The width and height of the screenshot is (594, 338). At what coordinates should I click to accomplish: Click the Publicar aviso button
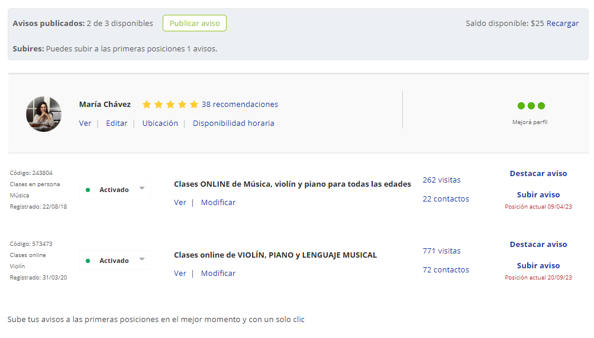(x=194, y=24)
